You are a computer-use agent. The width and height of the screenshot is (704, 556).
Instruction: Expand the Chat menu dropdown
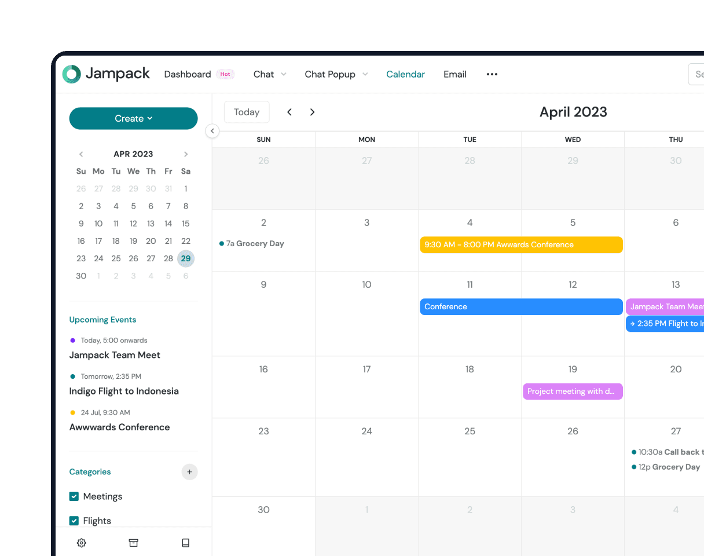pos(270,74)
